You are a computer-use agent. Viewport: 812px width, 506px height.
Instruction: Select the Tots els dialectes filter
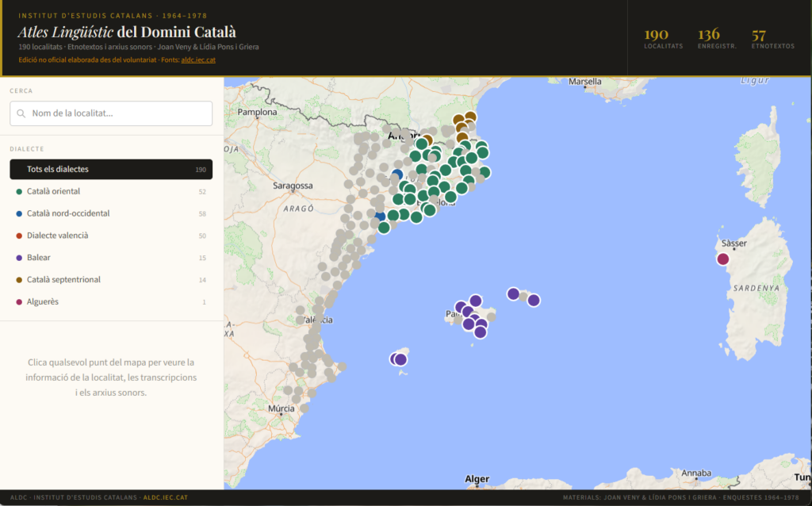click(111, 169)
